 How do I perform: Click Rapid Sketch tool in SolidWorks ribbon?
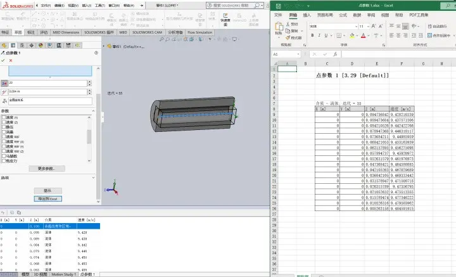coord(225,20)
